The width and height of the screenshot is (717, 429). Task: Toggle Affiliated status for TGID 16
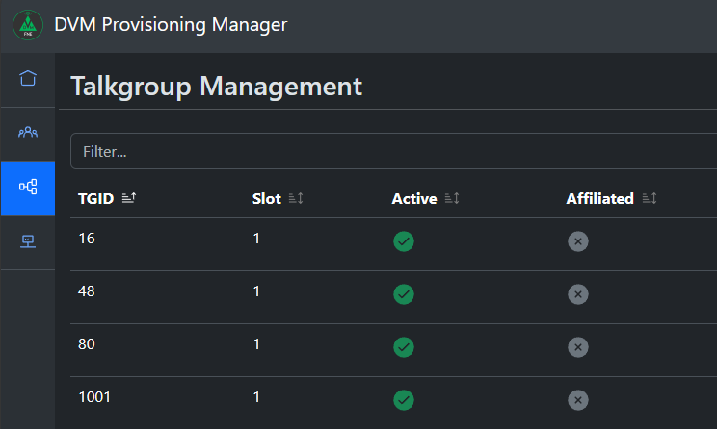[x=578, y=241]
